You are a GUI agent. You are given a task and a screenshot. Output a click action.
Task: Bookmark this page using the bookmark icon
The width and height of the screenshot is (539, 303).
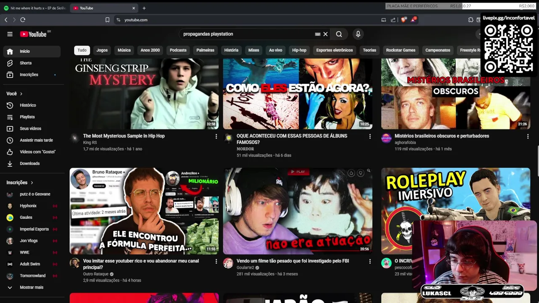(x=107, y=20)
